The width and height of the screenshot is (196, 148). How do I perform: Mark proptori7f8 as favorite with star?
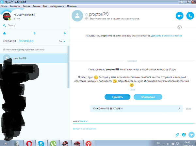coord(86,14)
